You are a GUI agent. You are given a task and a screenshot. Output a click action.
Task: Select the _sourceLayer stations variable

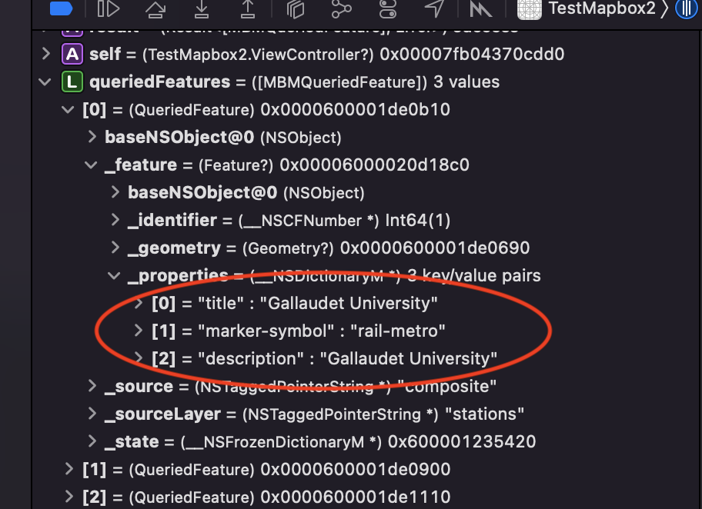click(308, 414)
